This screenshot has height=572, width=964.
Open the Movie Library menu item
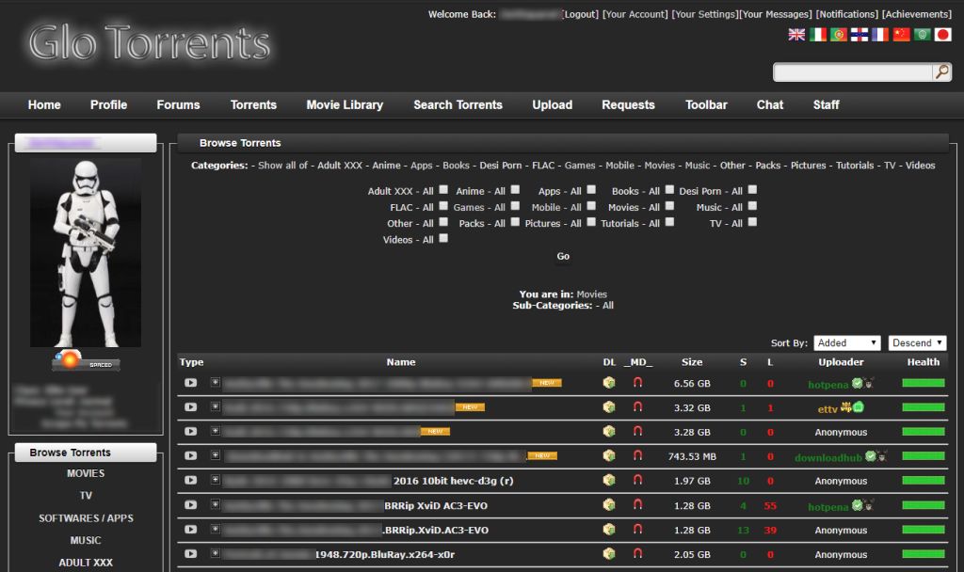[x=345, y=104]
